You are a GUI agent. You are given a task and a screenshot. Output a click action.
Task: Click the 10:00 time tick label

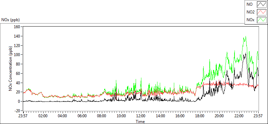click(121, 116)
